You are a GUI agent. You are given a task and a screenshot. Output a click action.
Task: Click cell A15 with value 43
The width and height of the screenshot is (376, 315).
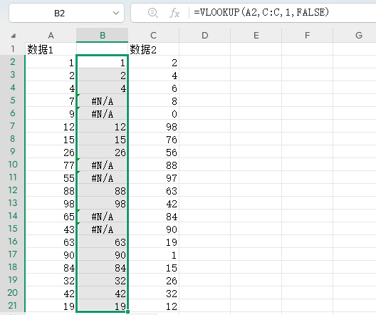[x=51, y=229]
